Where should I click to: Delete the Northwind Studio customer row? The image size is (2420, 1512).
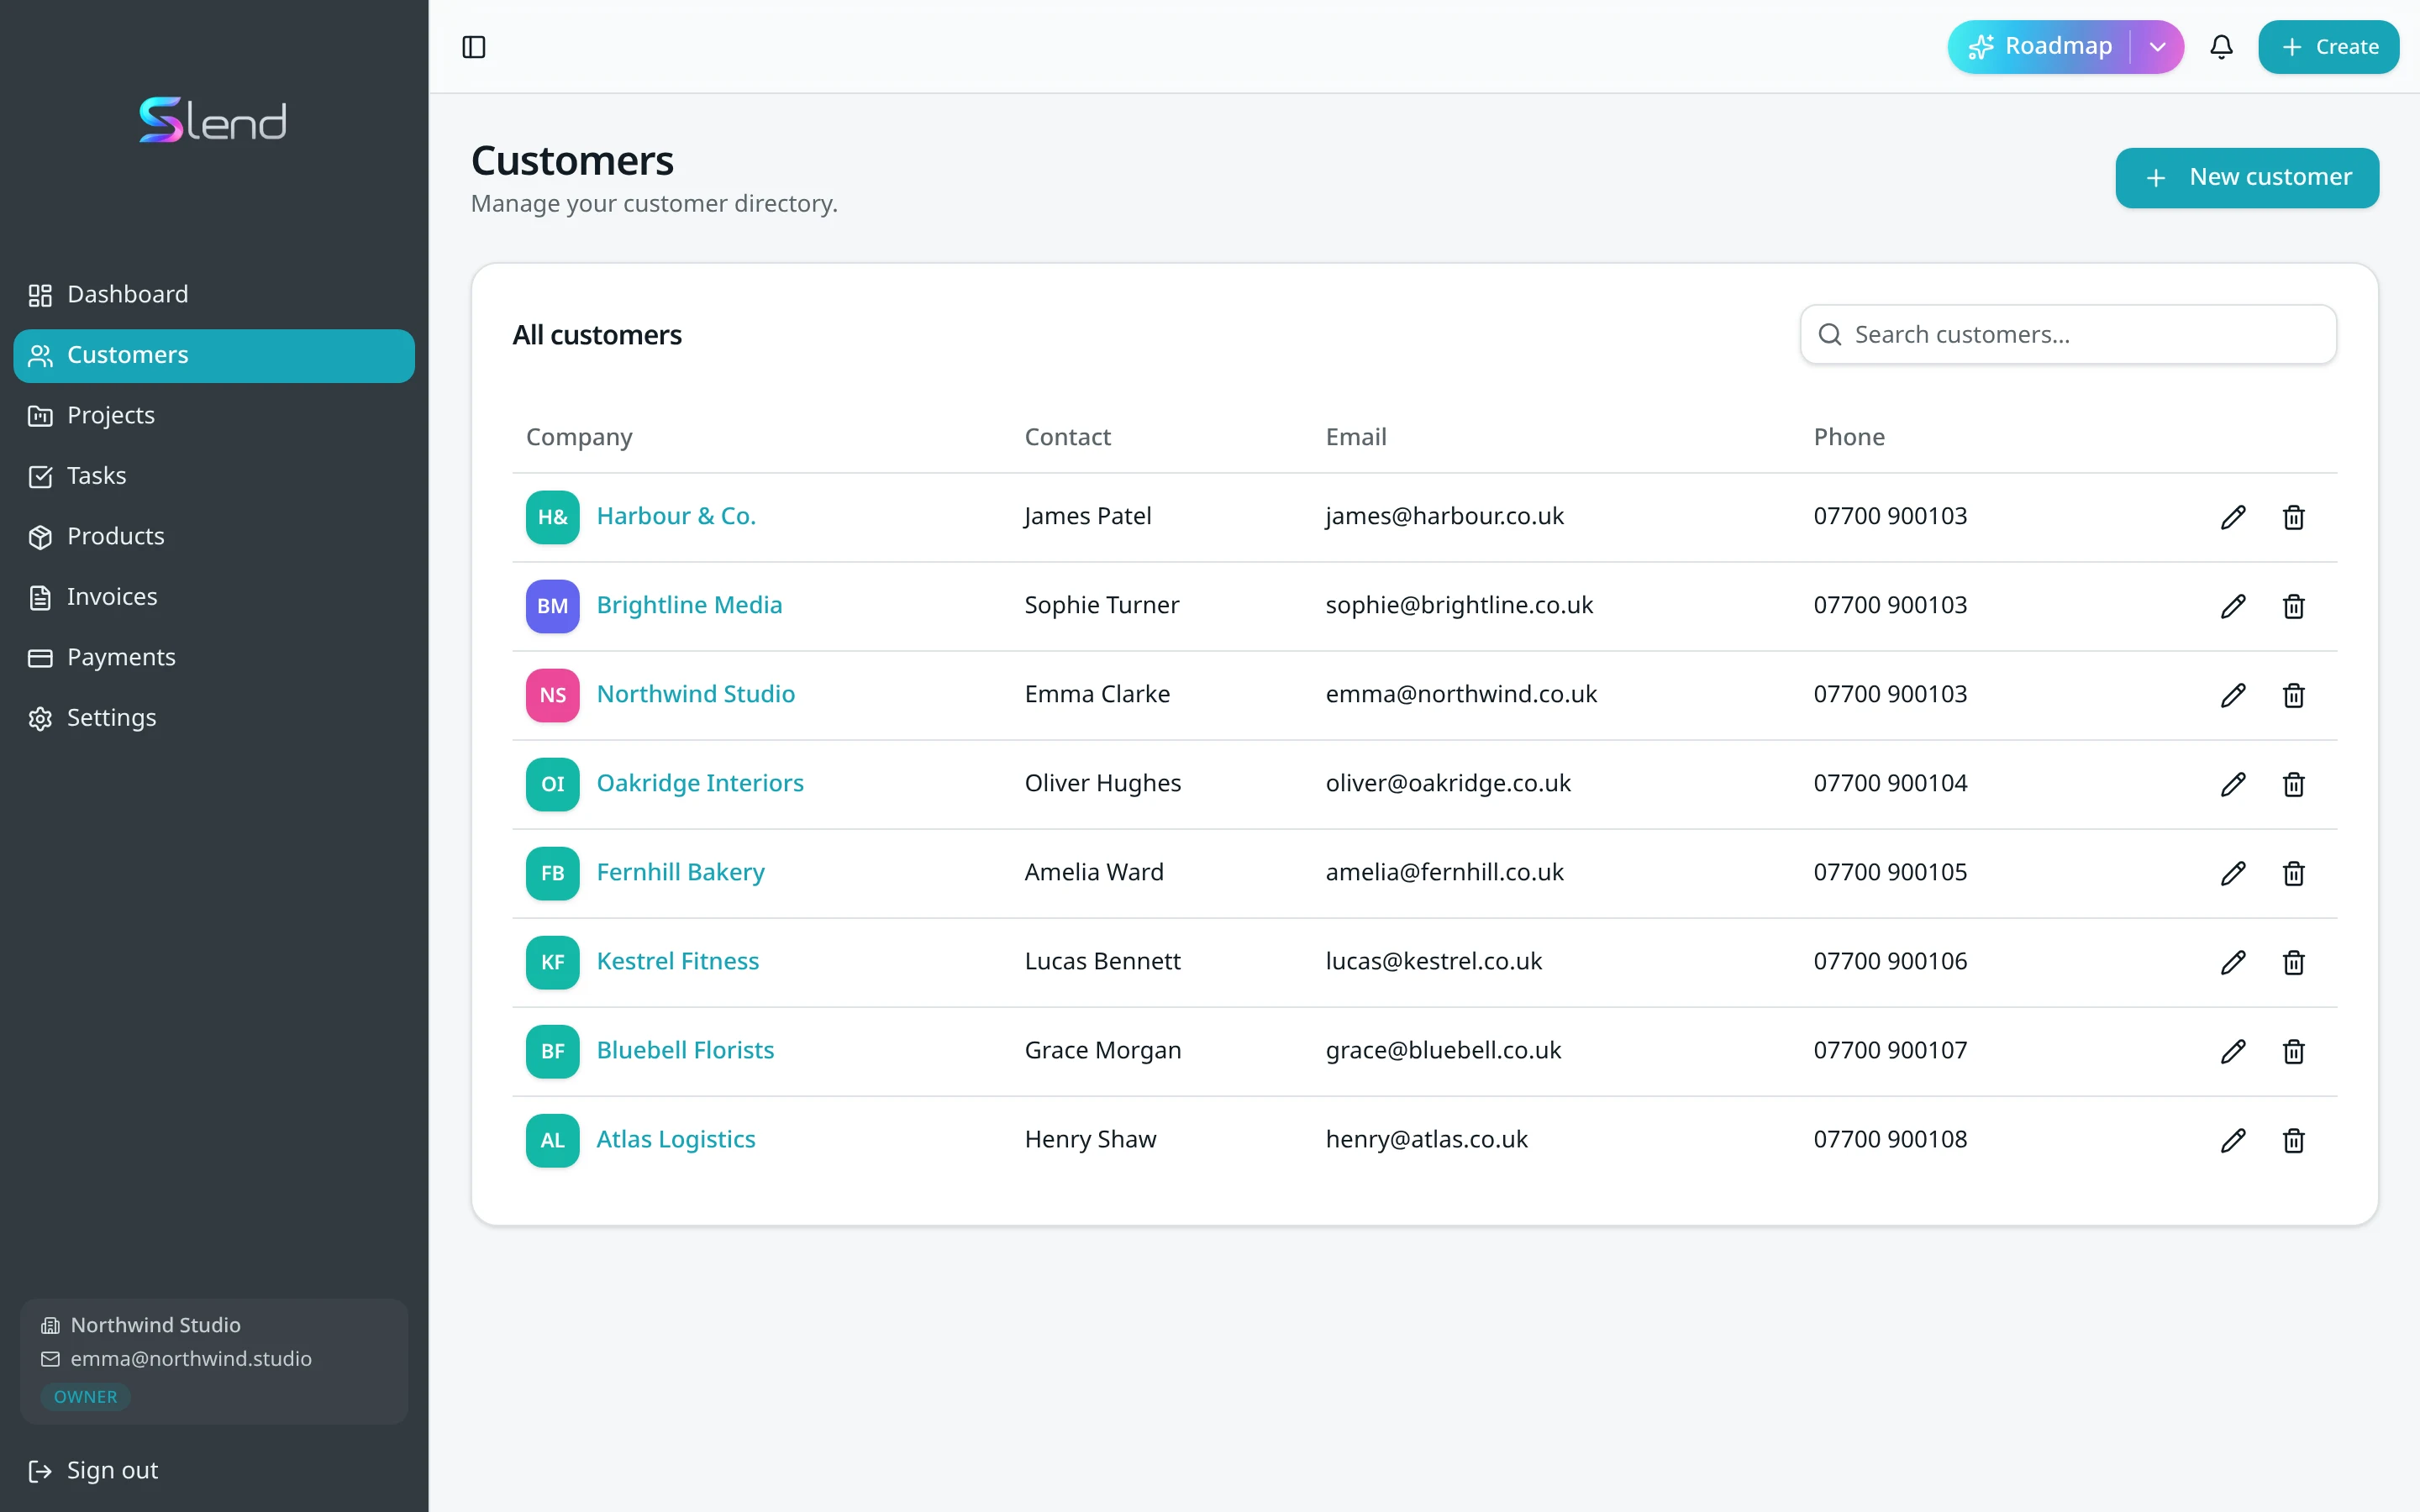click(x=2294, y=695)
